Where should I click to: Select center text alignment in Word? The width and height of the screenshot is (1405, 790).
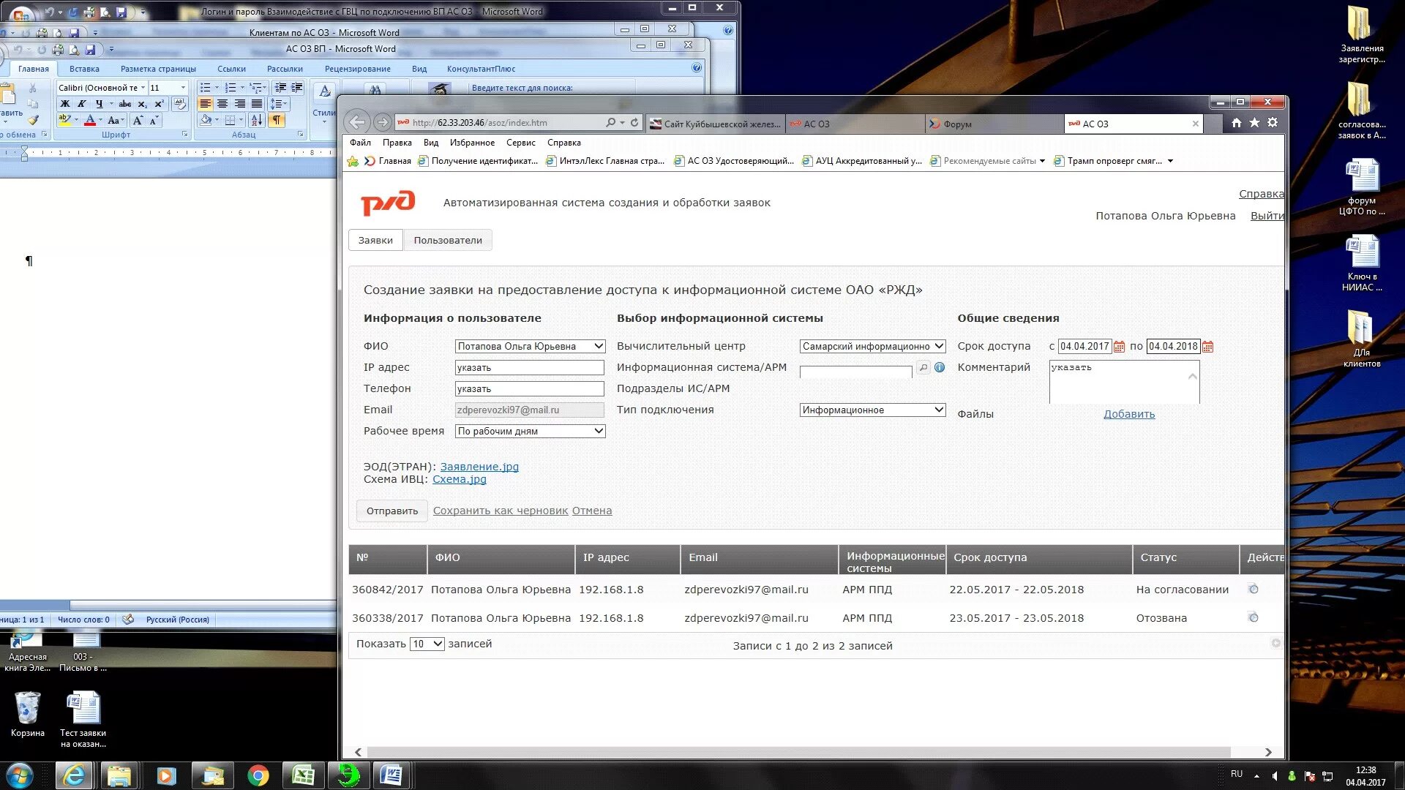coord(222,104)
